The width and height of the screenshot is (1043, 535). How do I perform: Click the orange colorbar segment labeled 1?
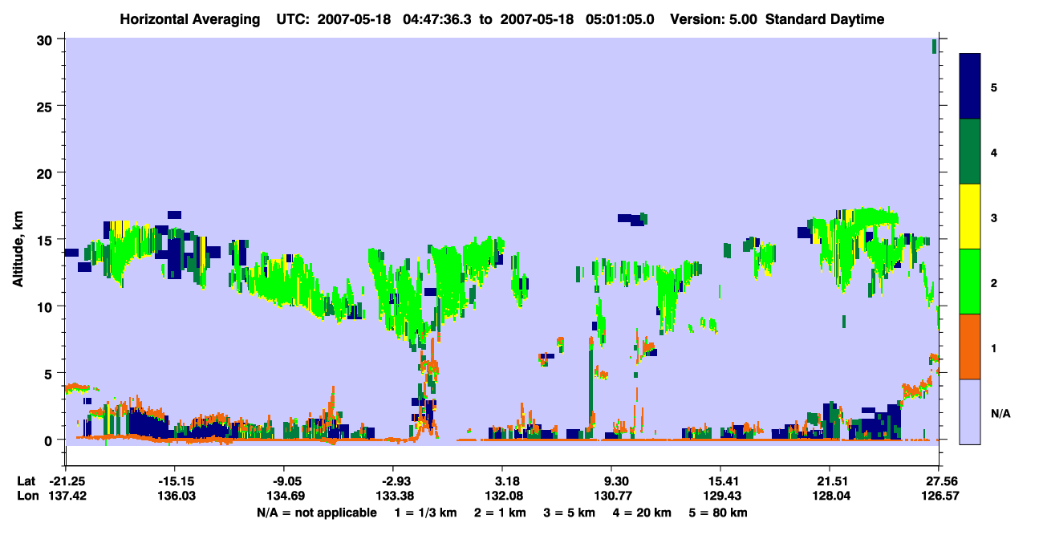[970, 347]
